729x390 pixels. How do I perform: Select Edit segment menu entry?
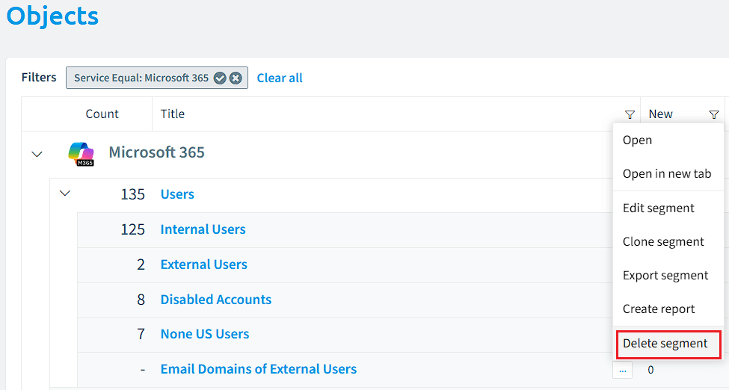tap(668, 208)
